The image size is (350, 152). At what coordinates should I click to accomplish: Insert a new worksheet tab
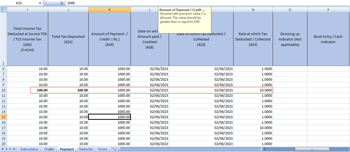[114, 149]
